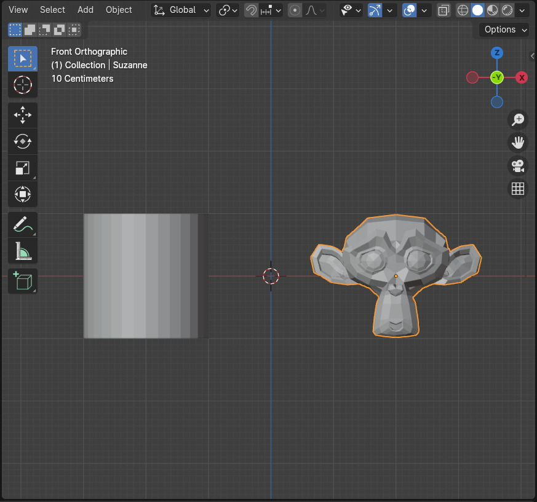537x502 pixels.
Task: Click the X axis gizmo circle
Action: [522, 77]
